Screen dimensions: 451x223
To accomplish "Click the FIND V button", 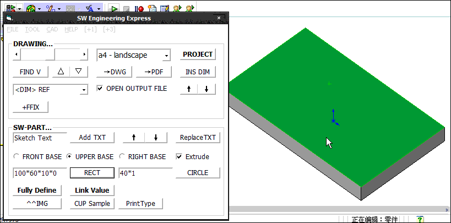I will pyautogui.click(x=30, y=72).
